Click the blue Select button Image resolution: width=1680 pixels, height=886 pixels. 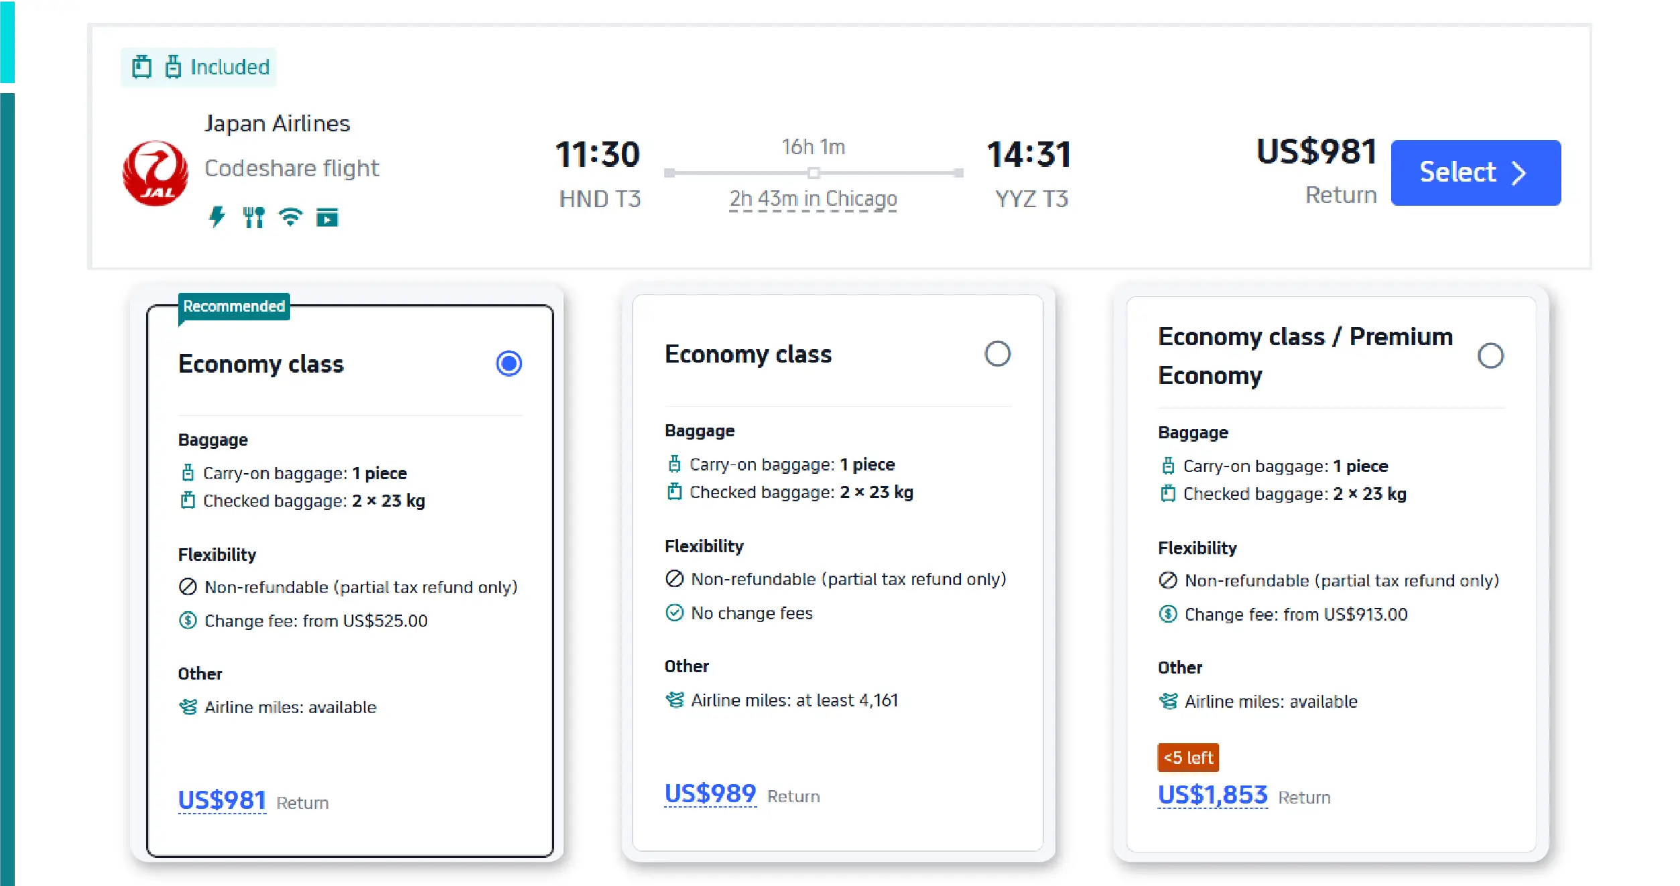pos(1476,173)
